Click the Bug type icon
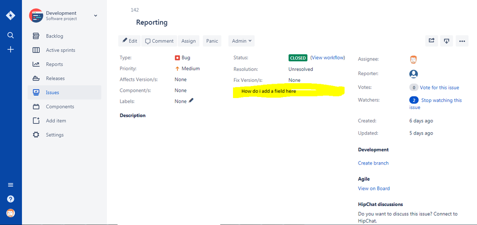Image resolution: width=477 pixels, height=225 pixels. pos(177,58)
